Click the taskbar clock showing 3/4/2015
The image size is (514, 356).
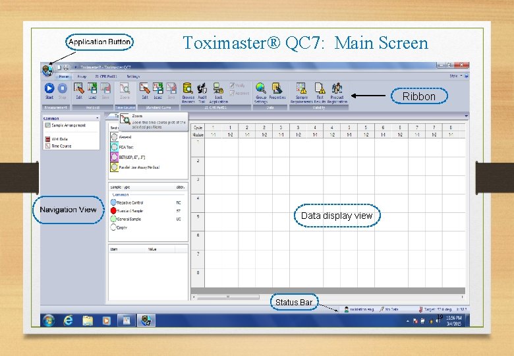[453, 320]
